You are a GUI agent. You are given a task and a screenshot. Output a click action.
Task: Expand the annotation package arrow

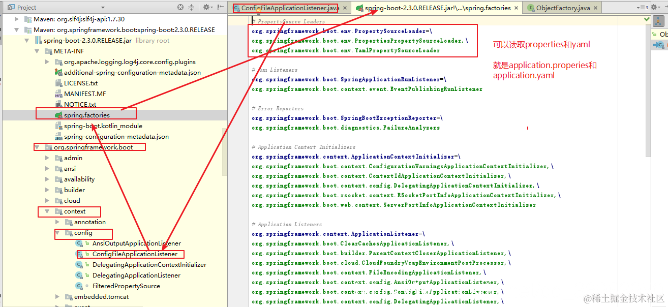point(57,222)
